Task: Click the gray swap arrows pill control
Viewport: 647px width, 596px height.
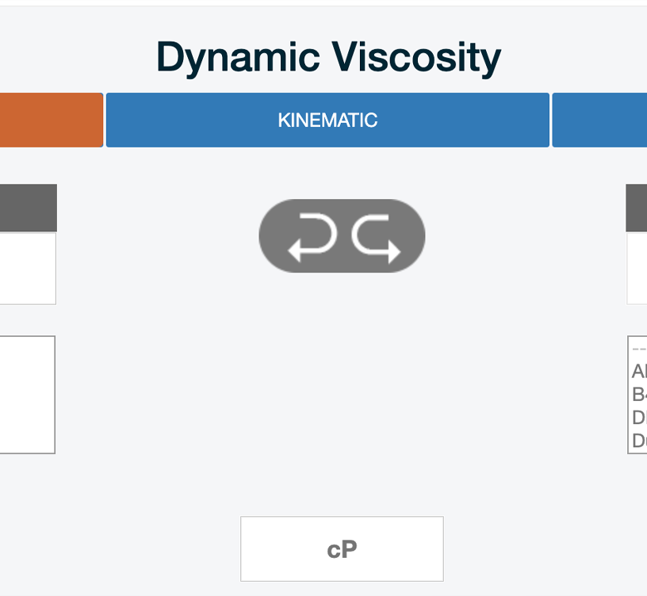Action: point(342,235)
